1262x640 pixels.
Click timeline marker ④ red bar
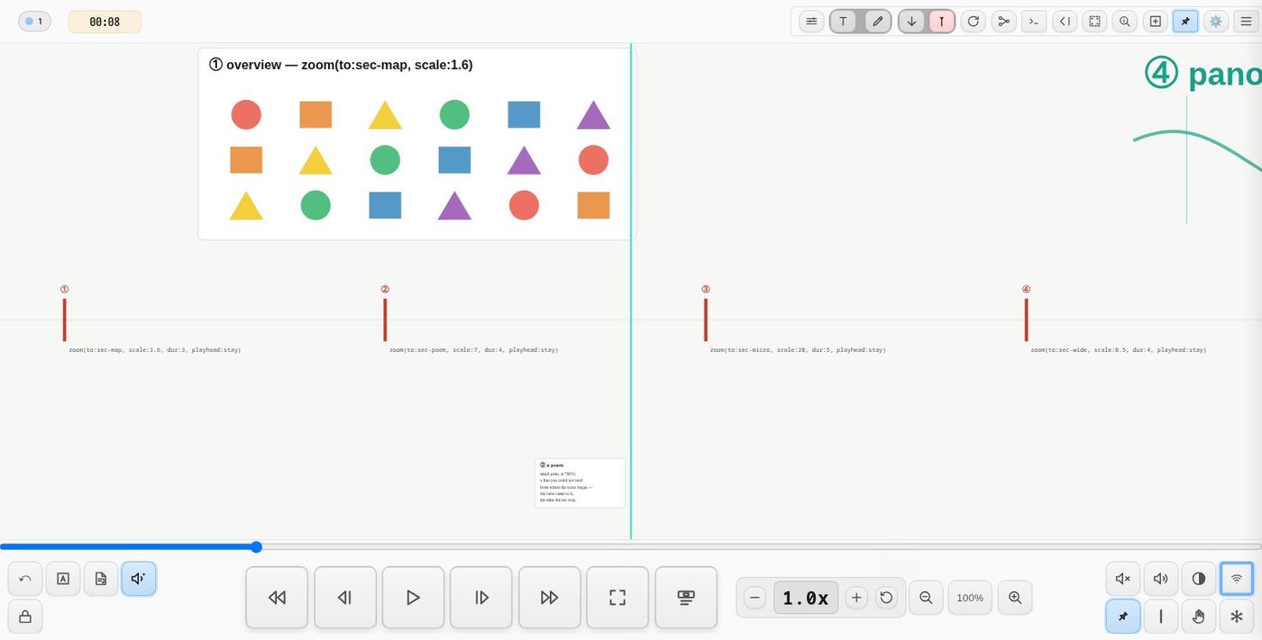click(x=1026, y=320)
